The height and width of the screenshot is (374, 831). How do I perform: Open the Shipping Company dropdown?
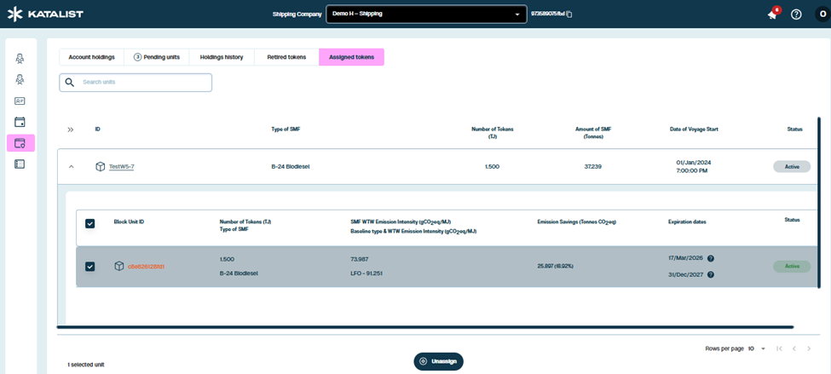[x=426, y=14]
